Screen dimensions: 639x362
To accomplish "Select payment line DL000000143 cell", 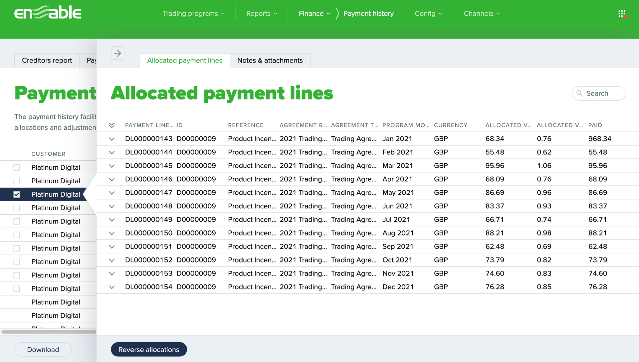I will click(x=149, y=139).
